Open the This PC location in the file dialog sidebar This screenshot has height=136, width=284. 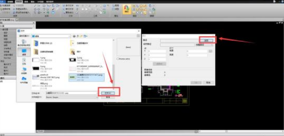pyautogui.click(x=24, y=70)
